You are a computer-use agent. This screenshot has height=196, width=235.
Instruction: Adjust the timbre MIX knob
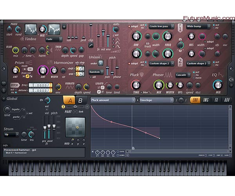tap(43, 29)
